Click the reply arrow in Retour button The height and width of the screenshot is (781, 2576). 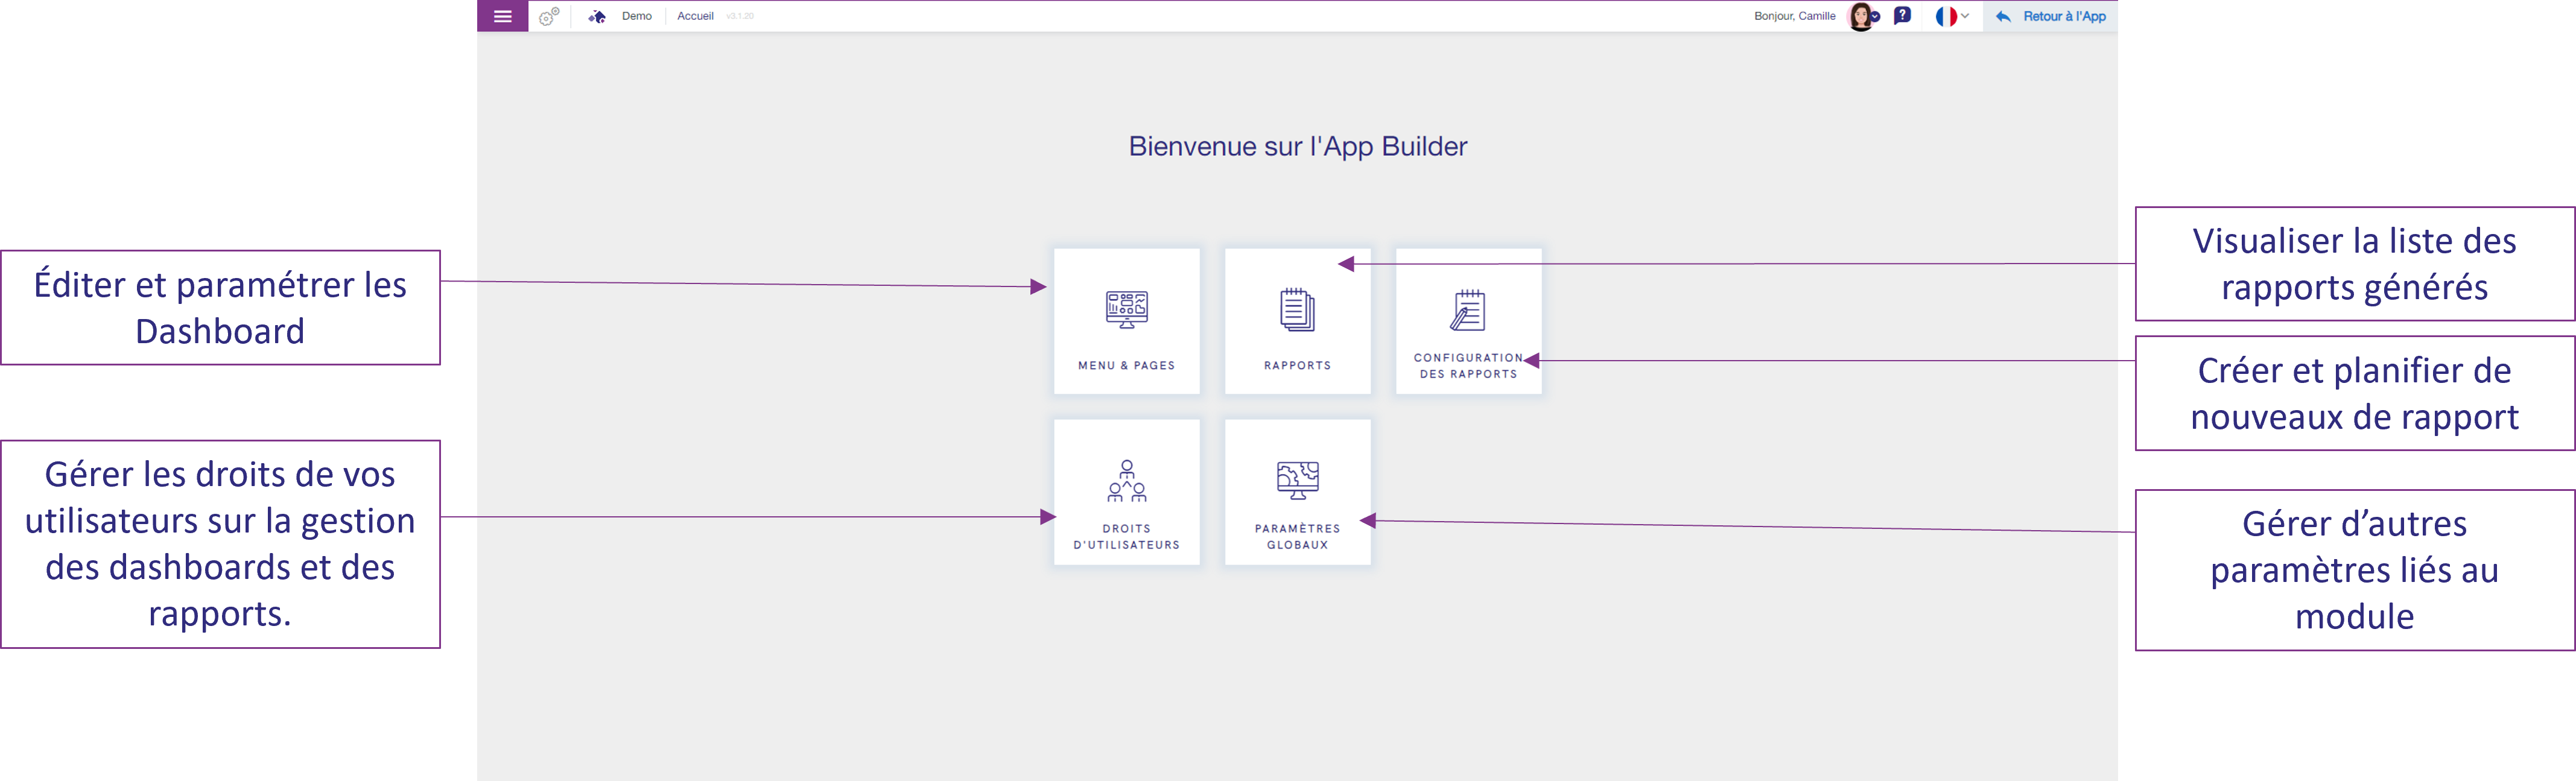2003,17
